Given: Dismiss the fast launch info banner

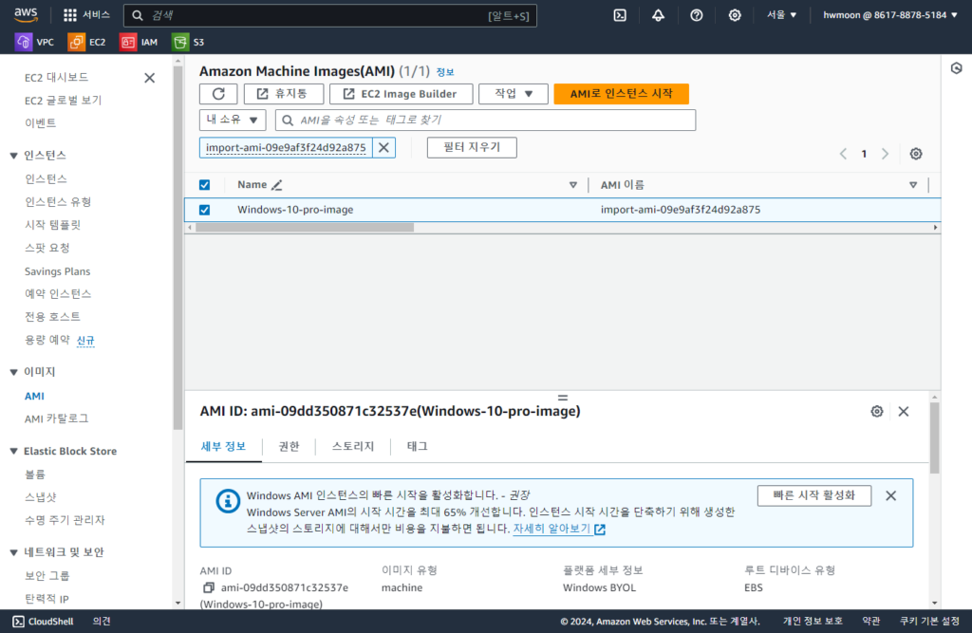Looking at the screenshot, I should [890, 495].
